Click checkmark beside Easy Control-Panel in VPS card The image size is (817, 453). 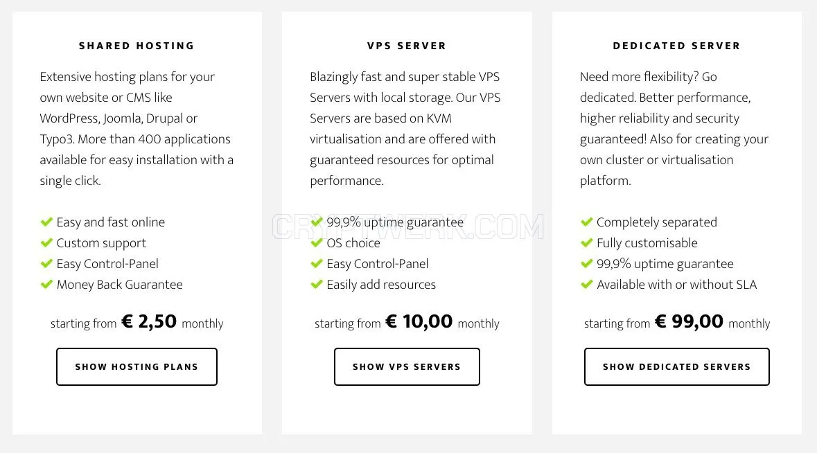pyautogui.click(x=316, y=264)
